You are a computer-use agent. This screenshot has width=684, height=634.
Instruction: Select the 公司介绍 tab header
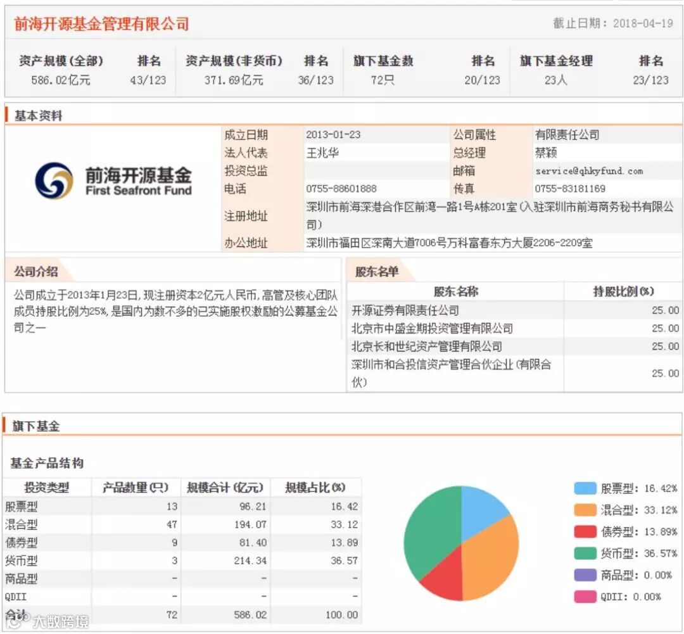[35, 272]
